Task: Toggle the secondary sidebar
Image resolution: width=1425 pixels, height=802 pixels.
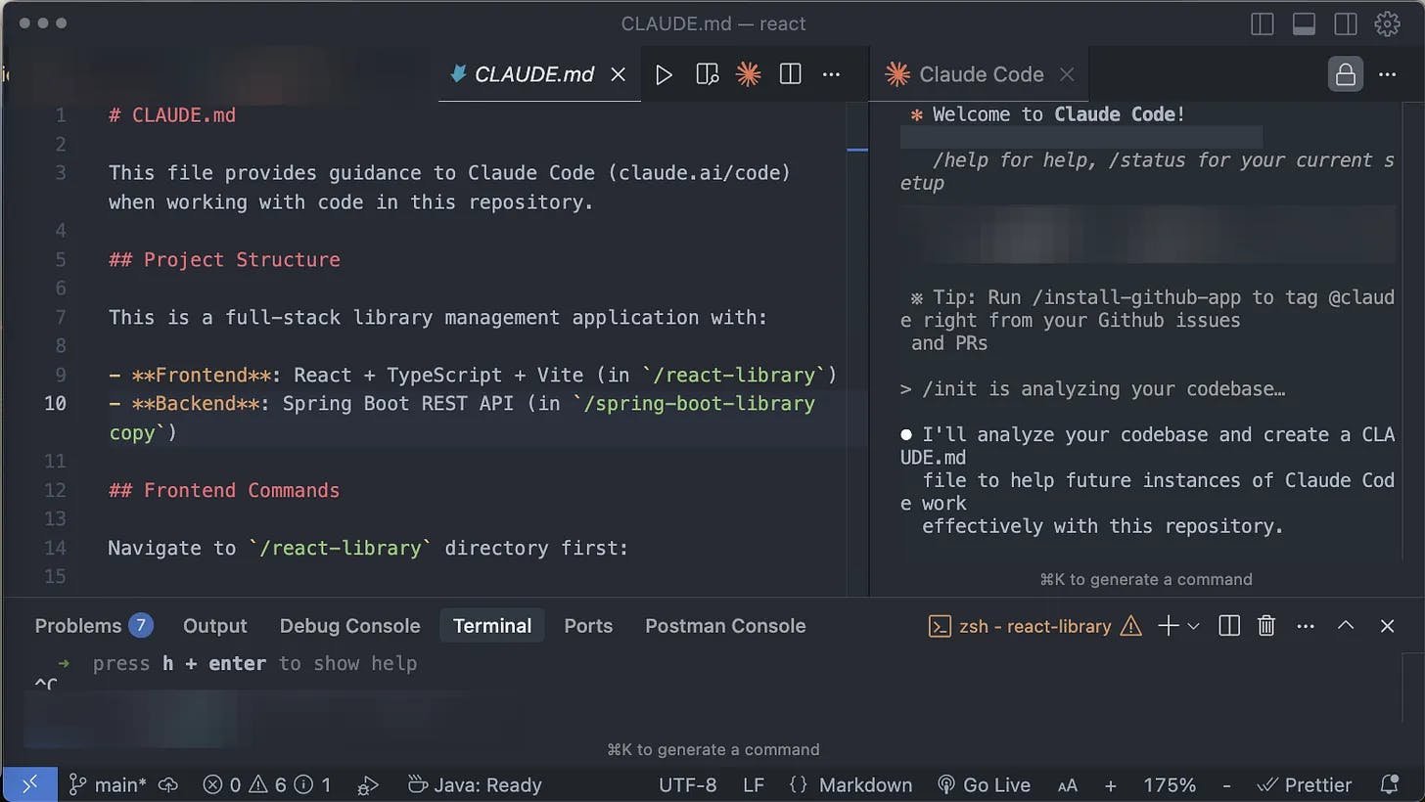Action: 1346,23
